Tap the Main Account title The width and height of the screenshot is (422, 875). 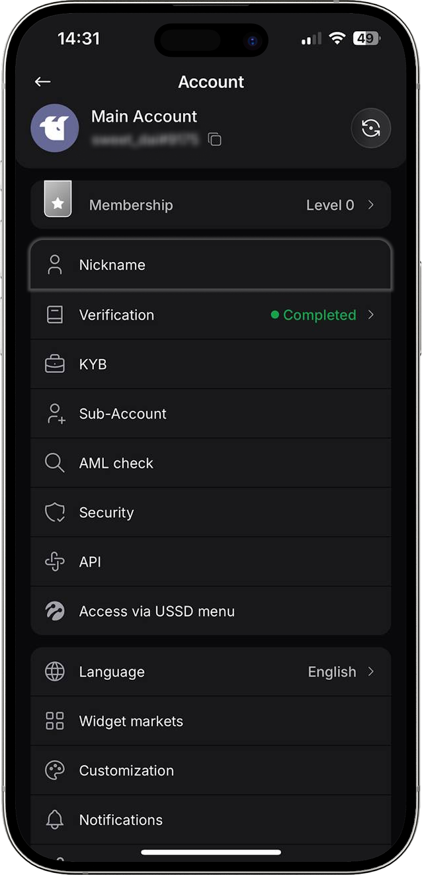144,116
